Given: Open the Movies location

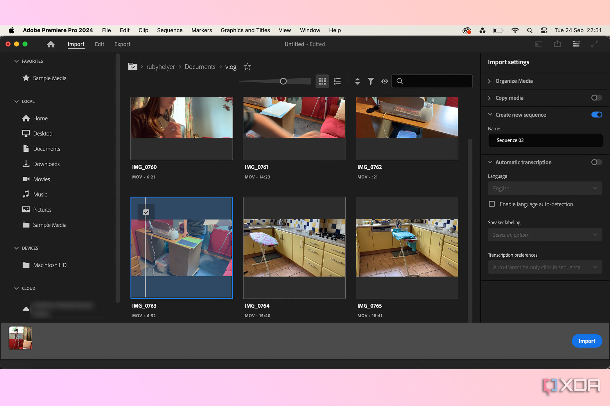Looking at the screenshot, I should click(x=36, y=179).
